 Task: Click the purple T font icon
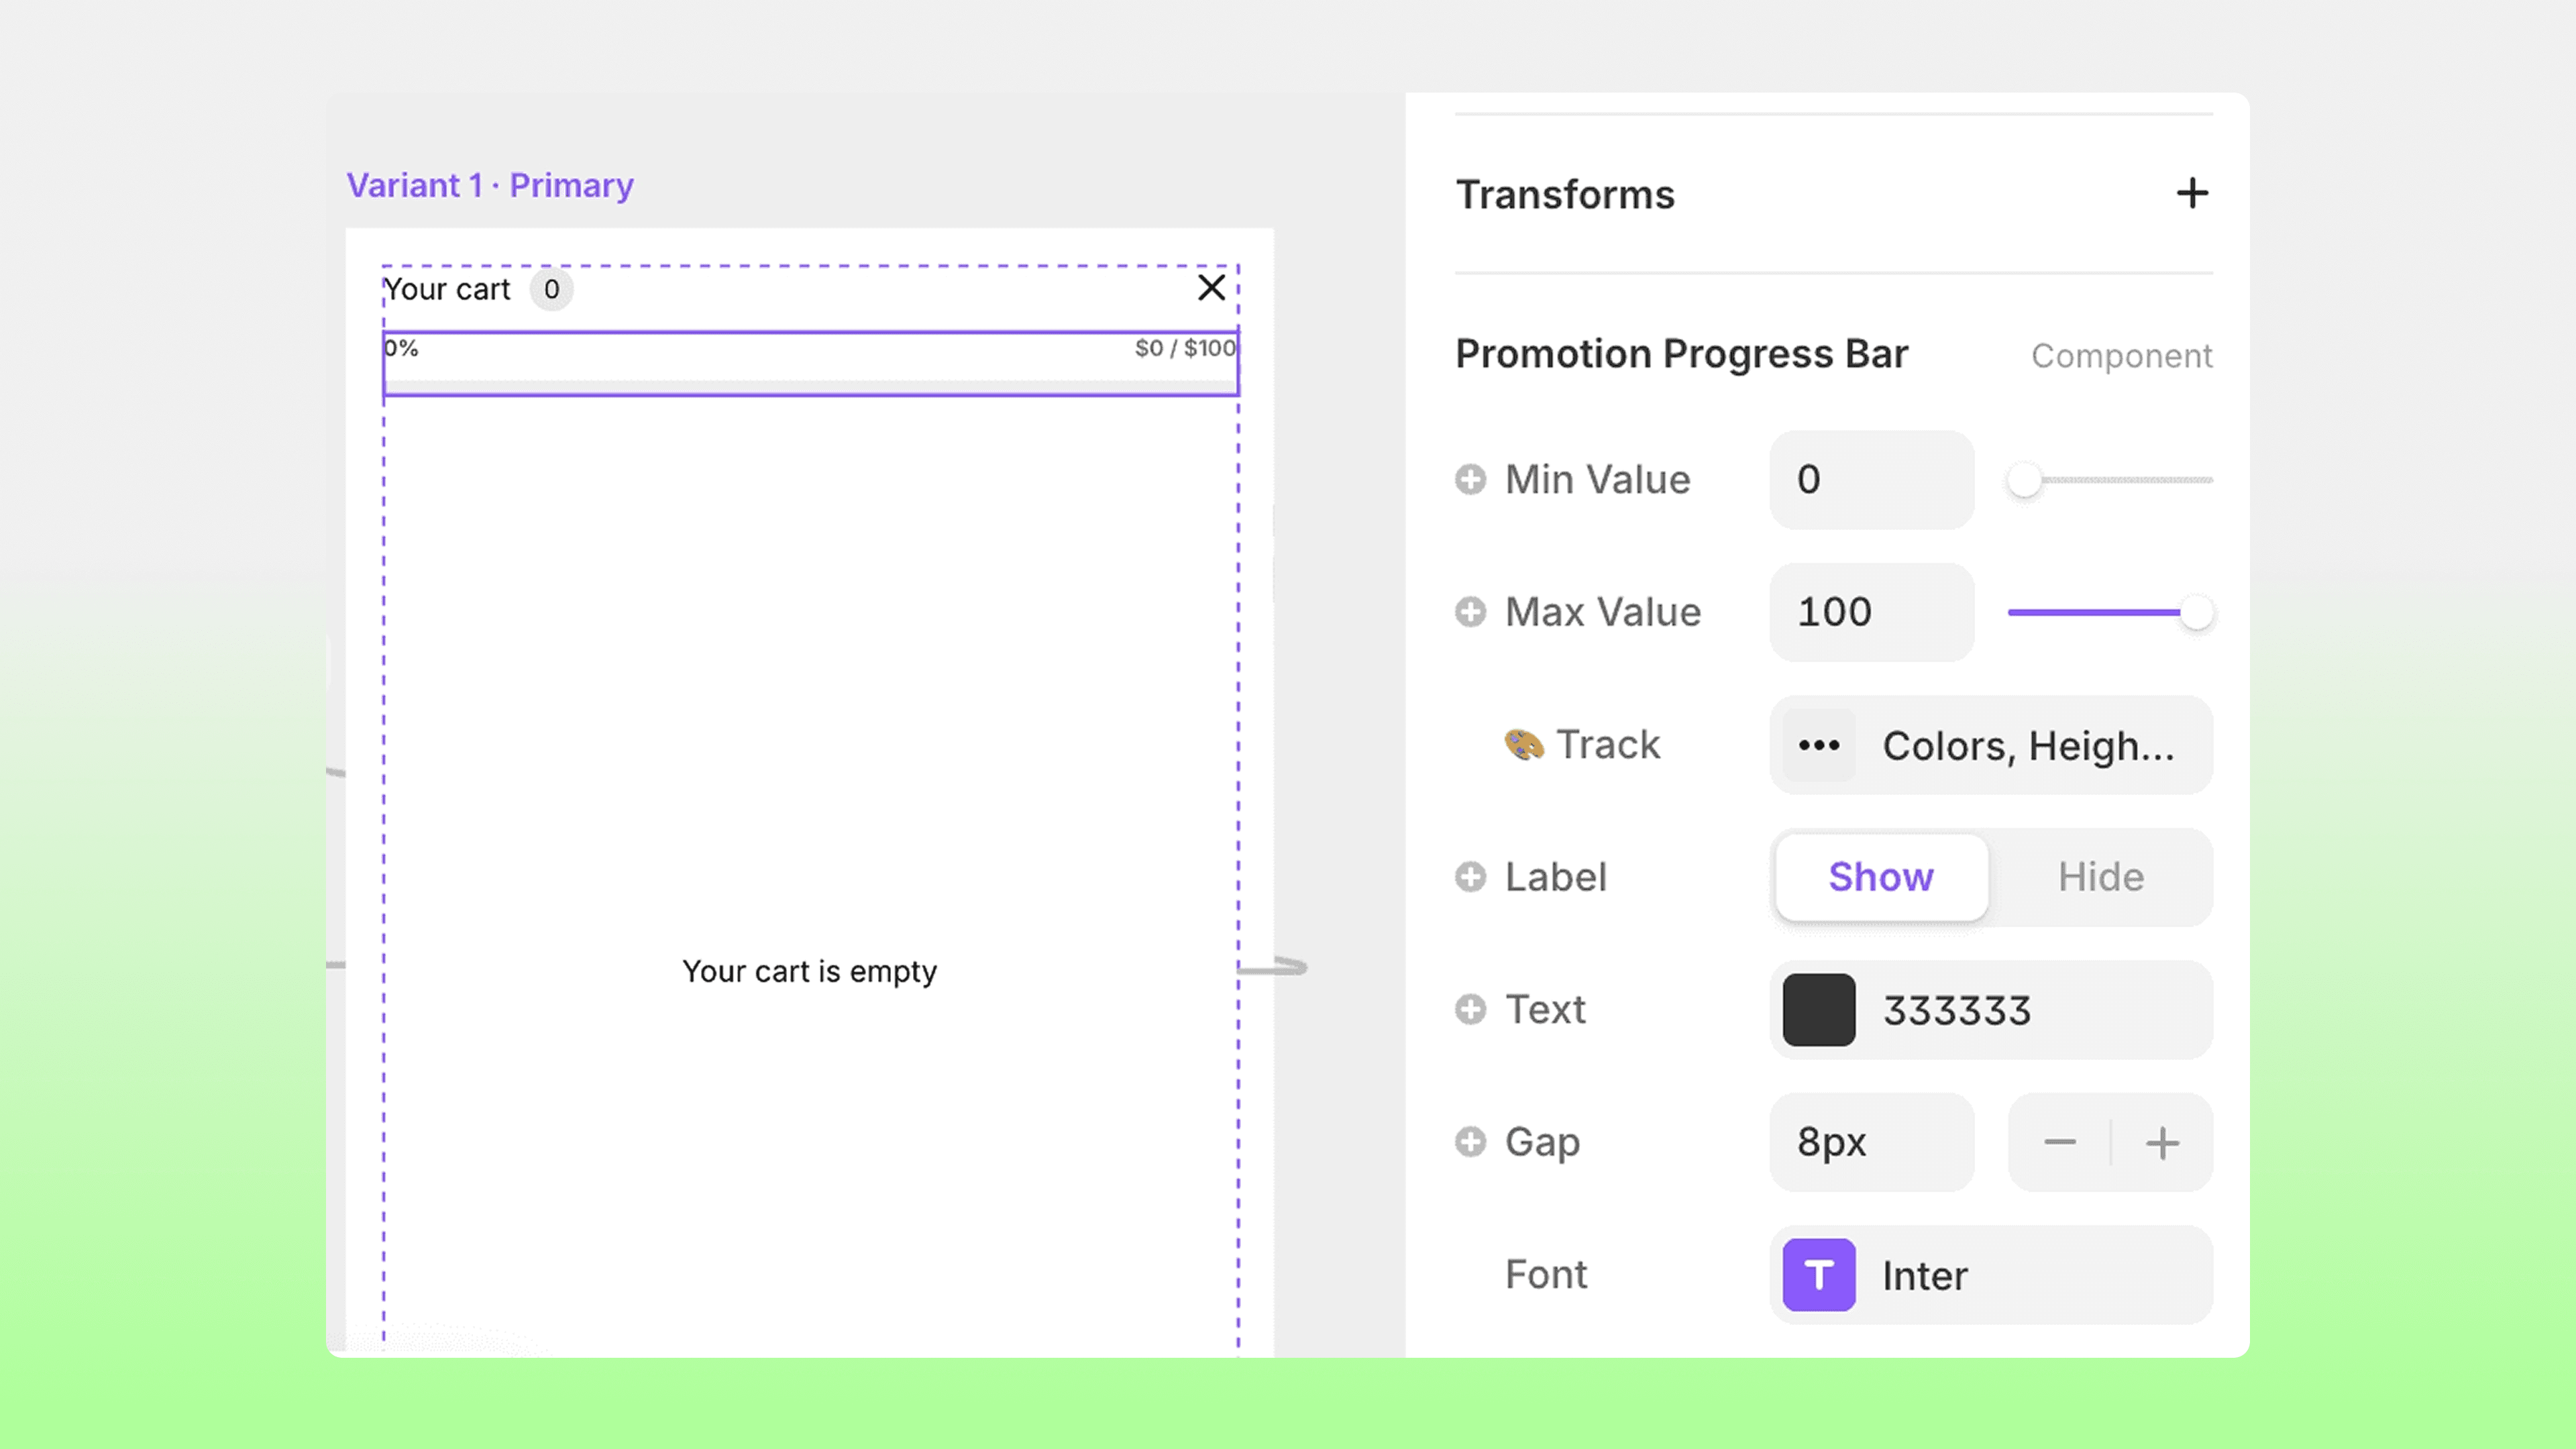[1818, 1275]
